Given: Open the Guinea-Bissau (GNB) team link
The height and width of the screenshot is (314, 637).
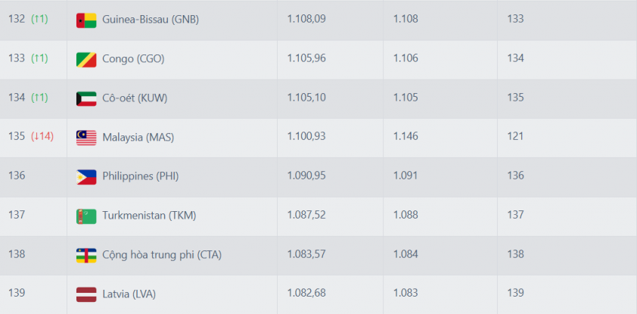Looking at the screenshot, I should (150, 19).
